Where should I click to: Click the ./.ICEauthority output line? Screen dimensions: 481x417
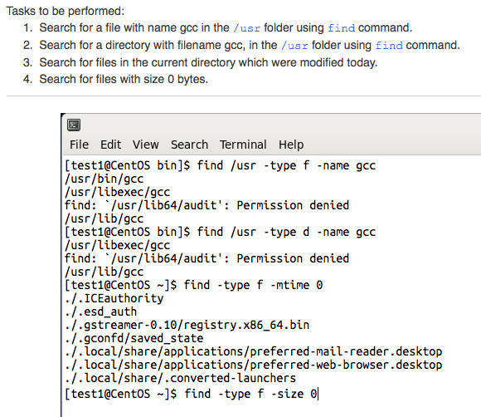[x=114, y=298]
